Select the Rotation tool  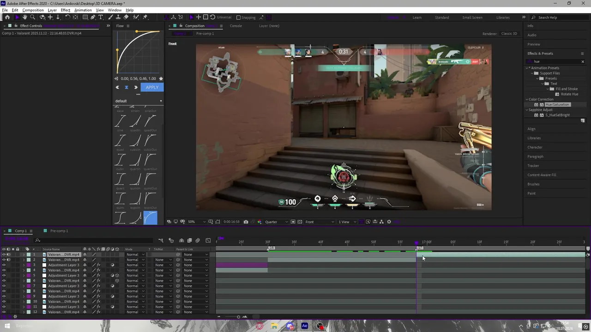[67, 17]
